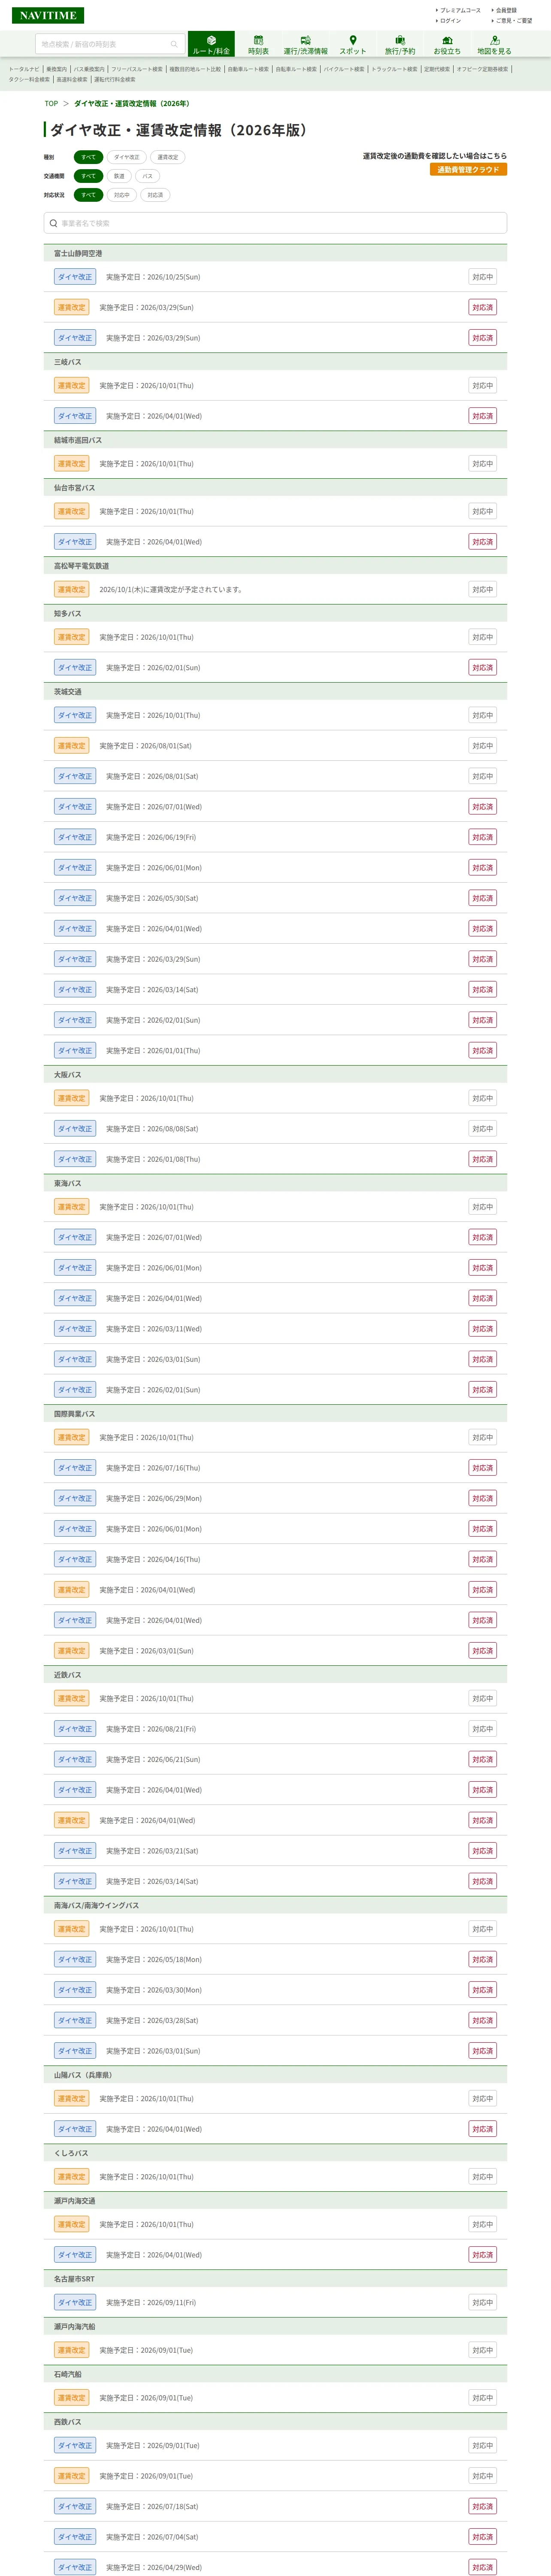Open the バス乗換案内 sub-menu link
Viewport: 551px width, 2576px height.
click(x=89, y=69)
